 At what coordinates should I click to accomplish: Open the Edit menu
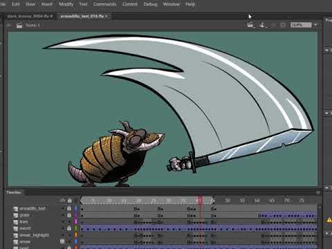point(15,4)
